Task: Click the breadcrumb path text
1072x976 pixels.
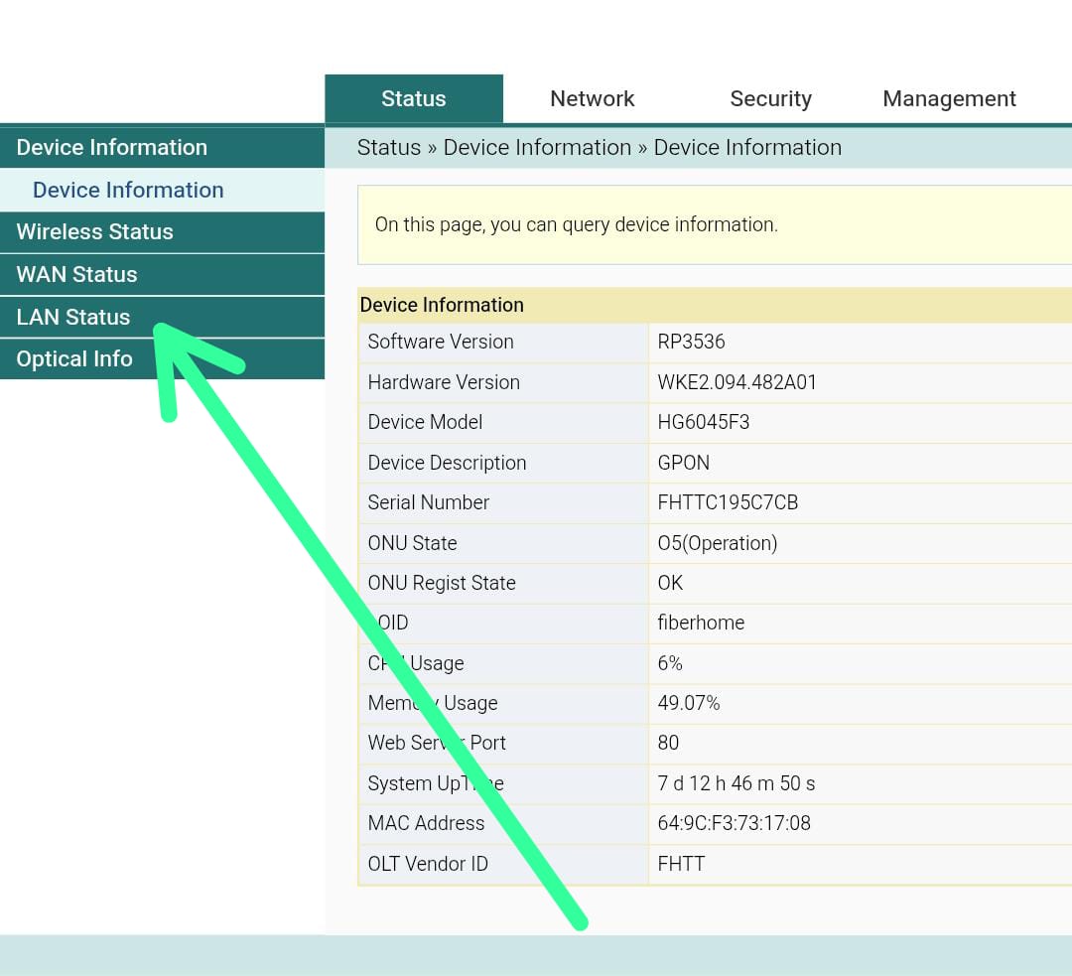Action: pyautogui.click(x=599, y=147)
